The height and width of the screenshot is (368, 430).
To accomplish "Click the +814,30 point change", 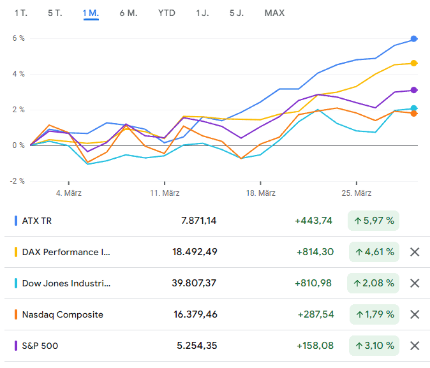I will 315,252.
